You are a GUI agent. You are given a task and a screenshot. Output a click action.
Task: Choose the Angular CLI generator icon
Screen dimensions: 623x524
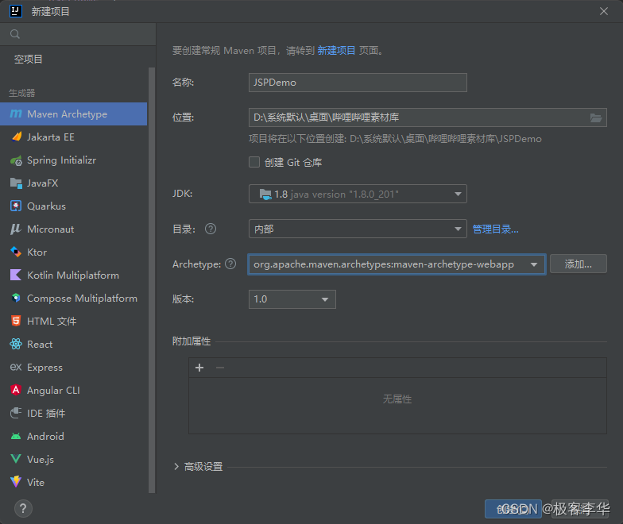point(16,391)
